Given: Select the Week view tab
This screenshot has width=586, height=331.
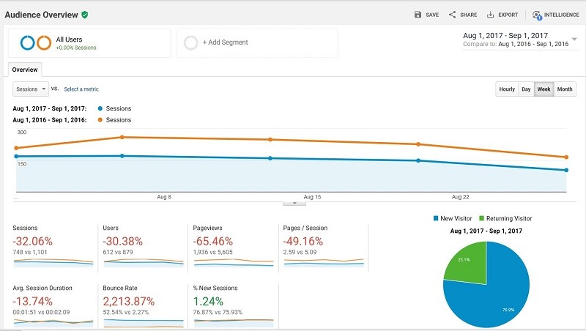Looking at the screenshot, I should [544, 89].
